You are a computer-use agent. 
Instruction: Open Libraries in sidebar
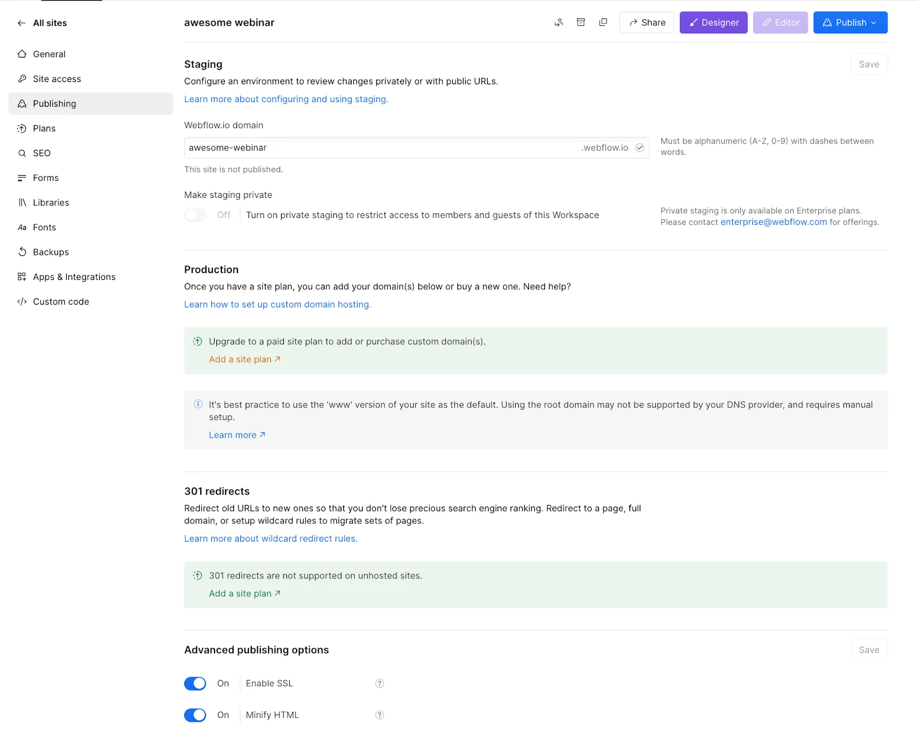[91, 203]
